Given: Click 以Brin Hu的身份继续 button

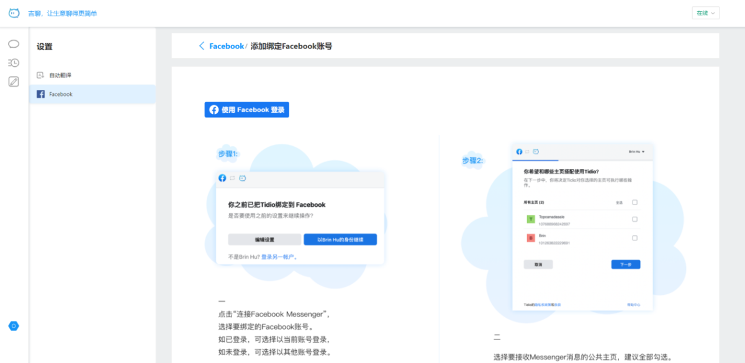Looking at the screenshot, I should pos(340,240).
